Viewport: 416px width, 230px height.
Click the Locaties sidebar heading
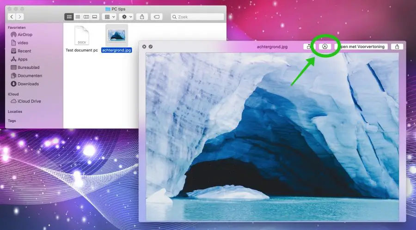[x=15, y=112]
